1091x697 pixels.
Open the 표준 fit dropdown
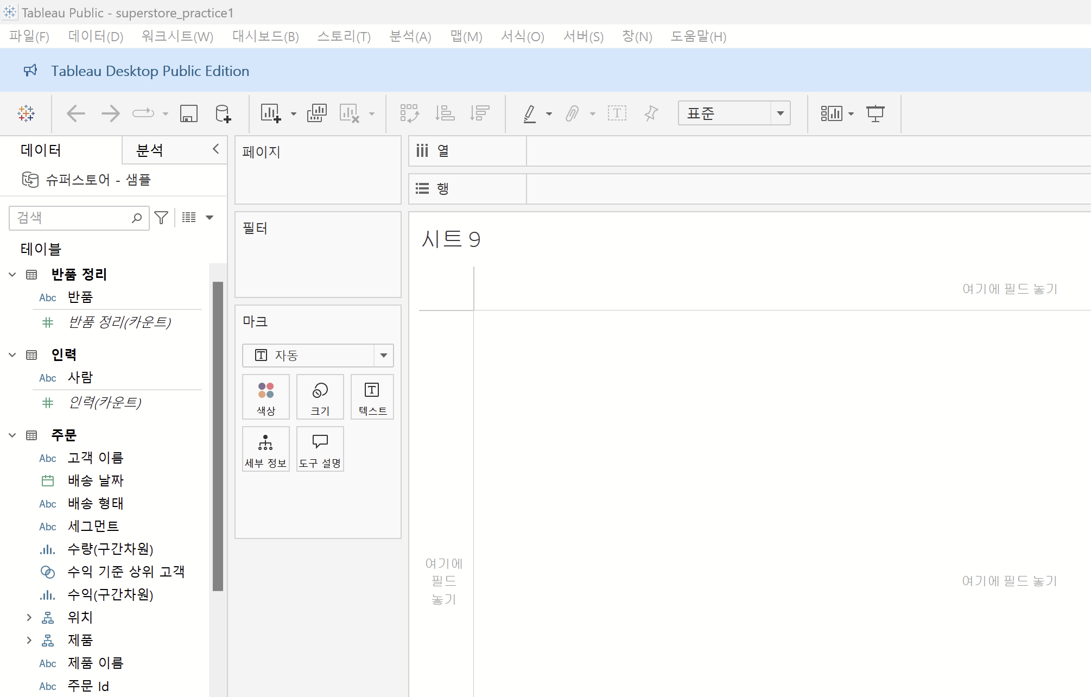click(x=780, y=113)
